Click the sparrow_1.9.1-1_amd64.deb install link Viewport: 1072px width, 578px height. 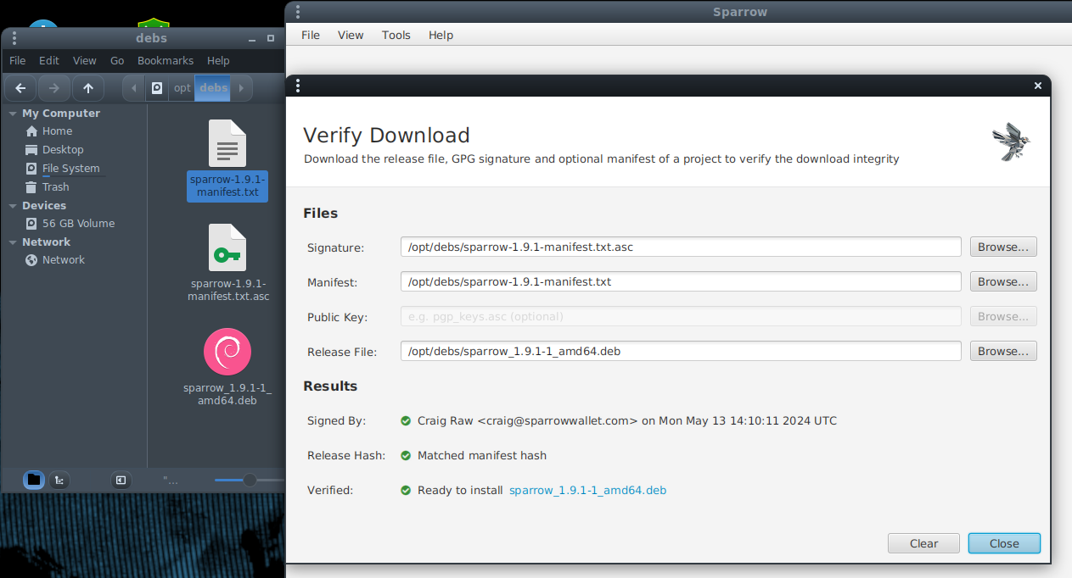click(x=587, y=491)
